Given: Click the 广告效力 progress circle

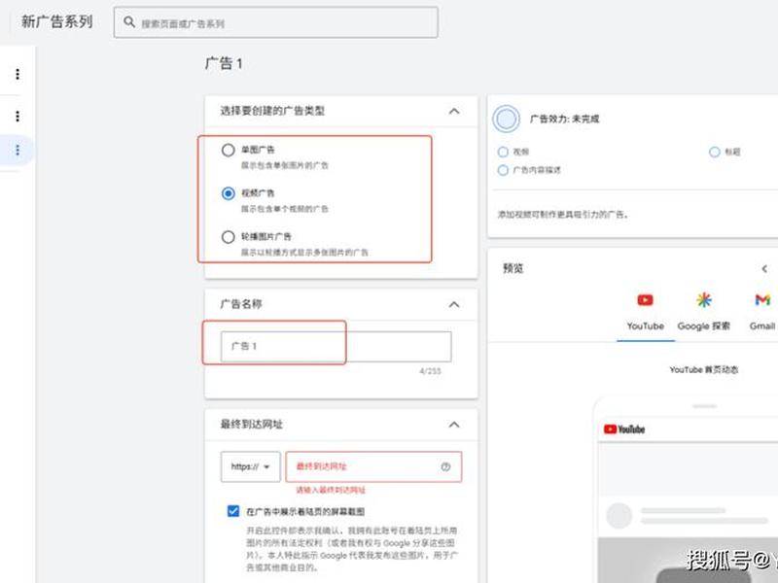Looking at the screenshot, I should (506, 119).
